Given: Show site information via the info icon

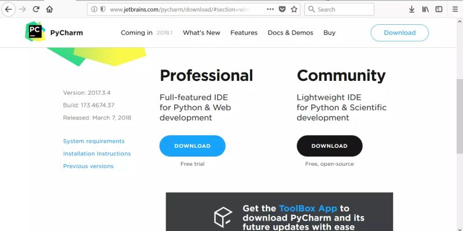Looking at the screenshot, I should tap(94, 9).
